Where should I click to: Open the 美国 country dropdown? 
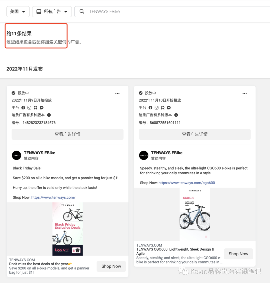pyautogui.click(x=18, y=11)
